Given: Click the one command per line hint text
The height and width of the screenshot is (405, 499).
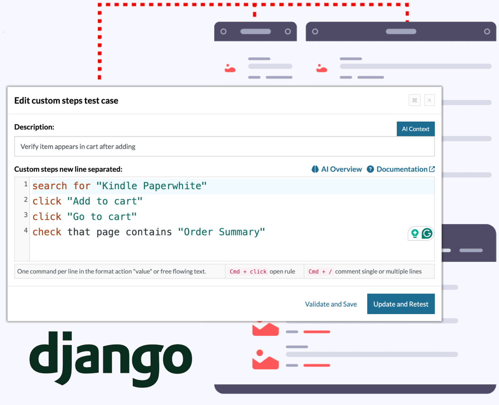Looking at the screenshot, I should point(112,271).
